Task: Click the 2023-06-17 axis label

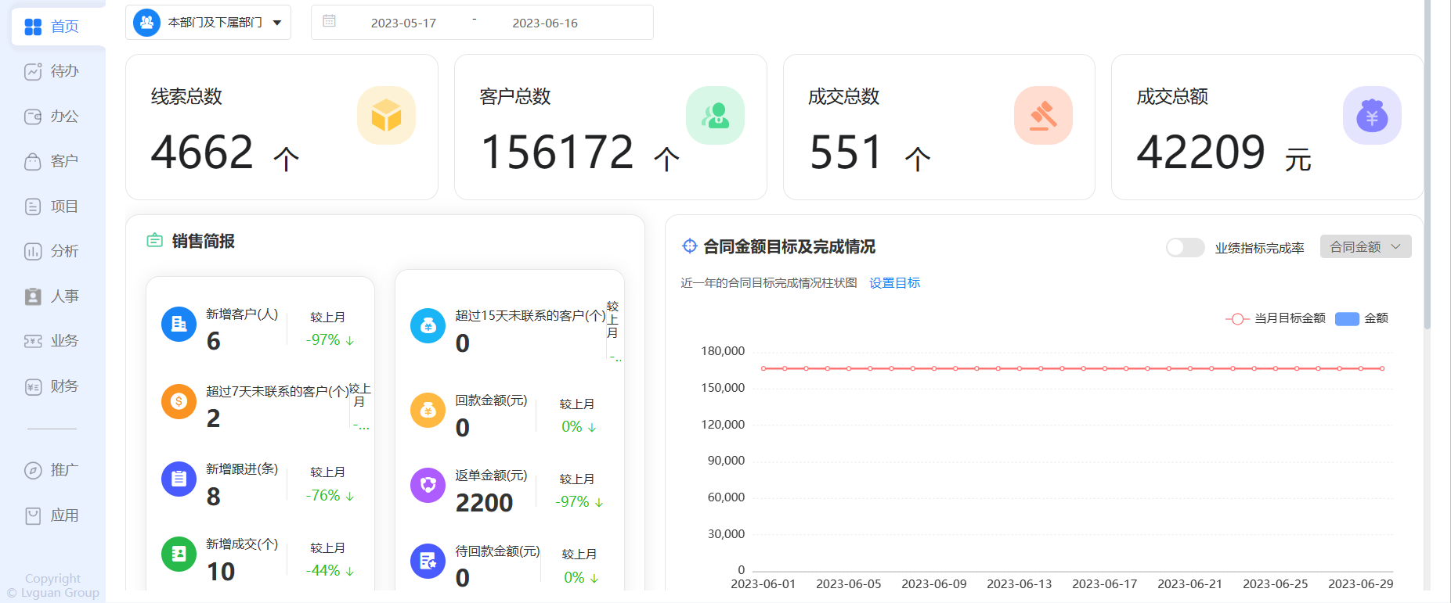Action: (x=1104, y=584)
